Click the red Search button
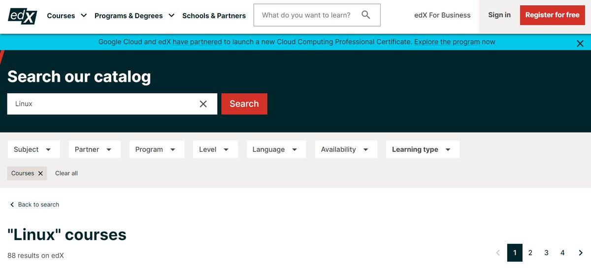The height and width of the screenshot is (272, 591). coord(244,104)
